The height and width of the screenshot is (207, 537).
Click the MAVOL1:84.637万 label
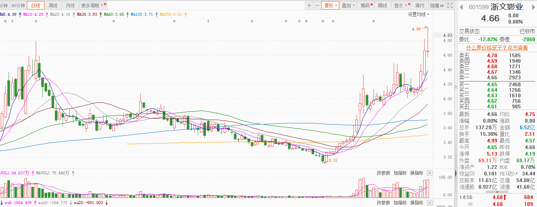point(15,173)
